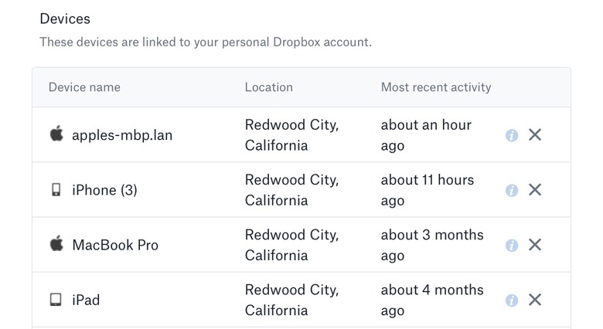603x329 pixels.
Task: Click the Apple logo beside apples-mbp.lan
Action: click(x=56, y=134)
